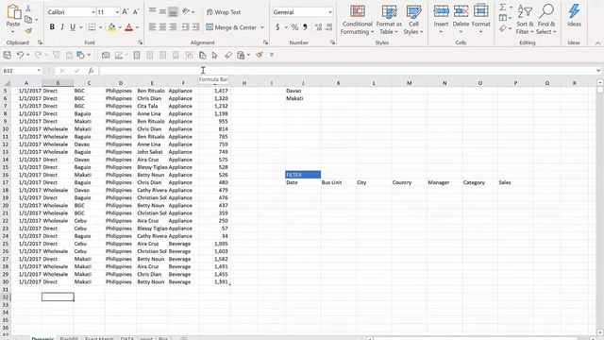The image size is (604, 340).
Task: Click the Insert Function fx icon
Action: click(x=91, y=71)
